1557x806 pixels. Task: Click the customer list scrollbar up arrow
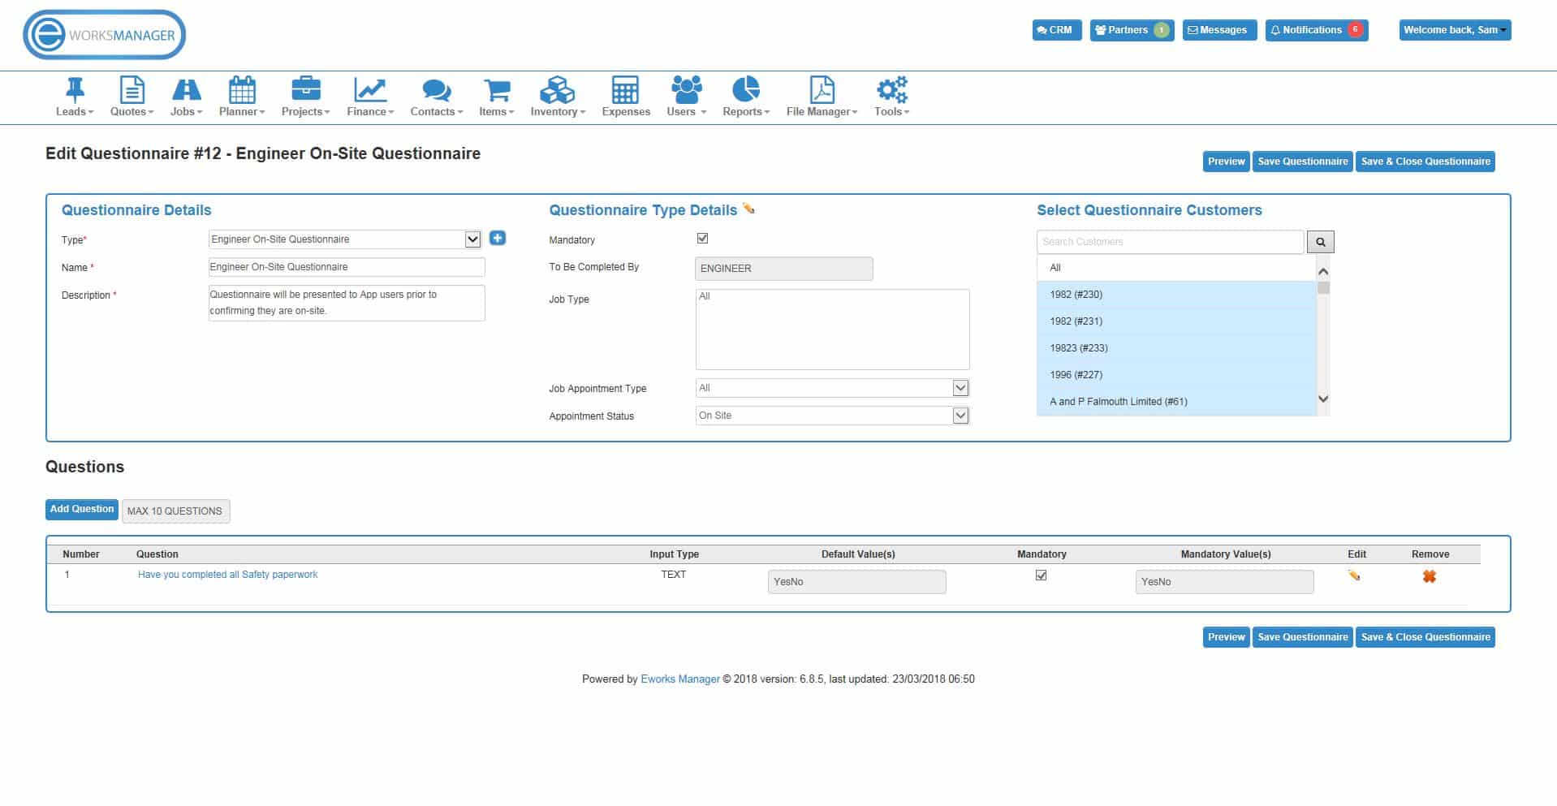point(1323,271)
